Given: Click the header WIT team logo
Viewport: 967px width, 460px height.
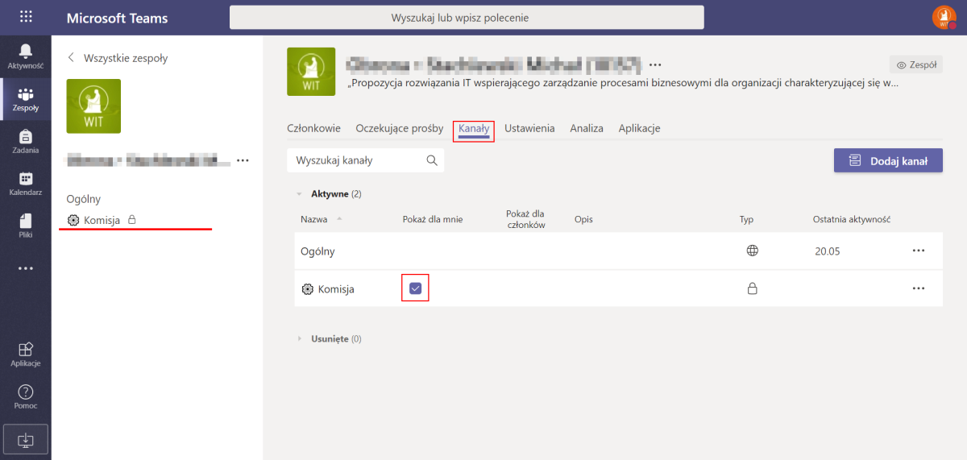Looking at the screenshot, I should 311,72.
